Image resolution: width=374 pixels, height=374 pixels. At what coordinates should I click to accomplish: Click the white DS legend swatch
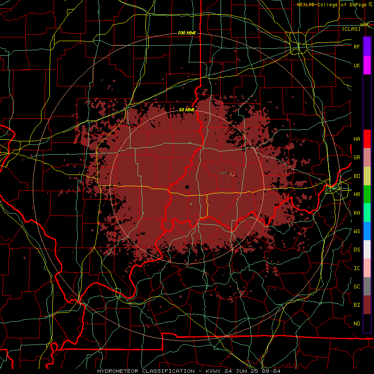(x=367, y=249)
